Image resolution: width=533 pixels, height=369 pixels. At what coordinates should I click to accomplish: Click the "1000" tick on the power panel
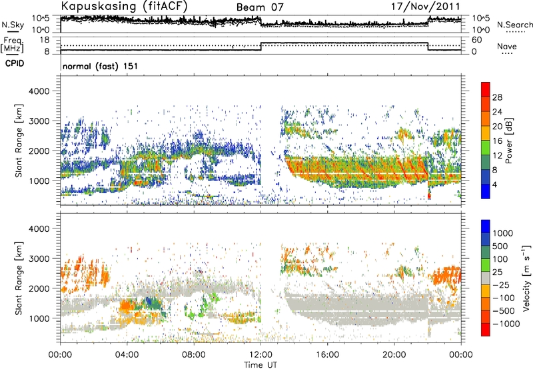click(x=41, y=181)
